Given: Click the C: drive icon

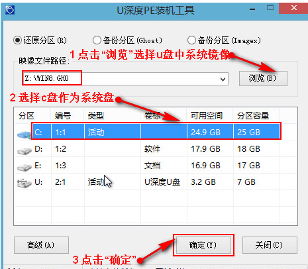Looking at the screenshot, I should 25,134.
